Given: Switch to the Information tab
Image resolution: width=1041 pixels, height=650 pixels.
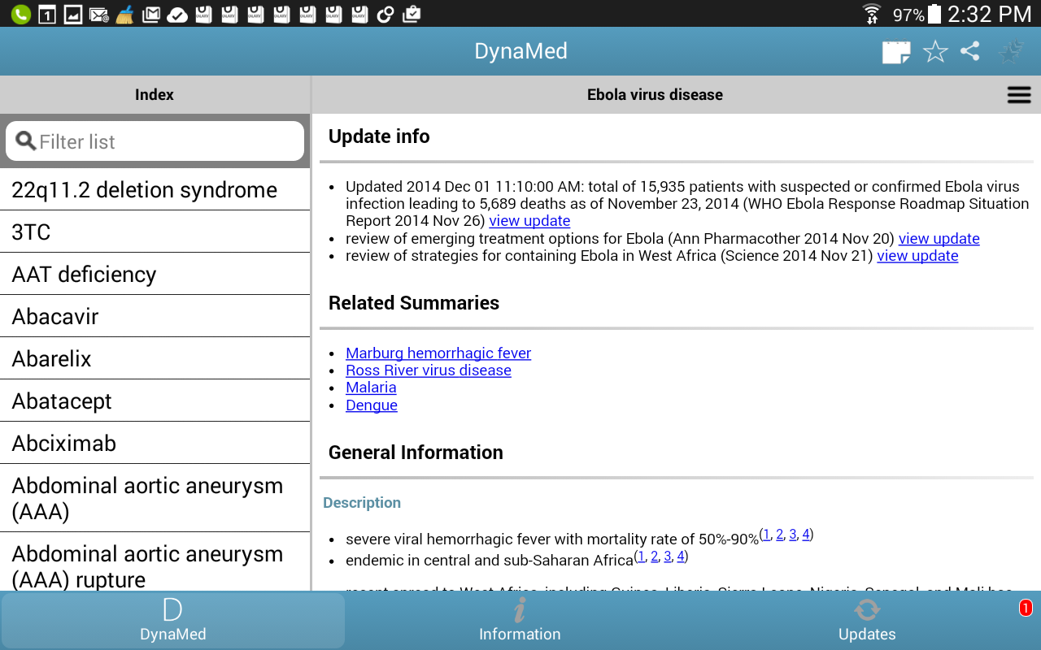Looking at the screenshot, I should click(x=520, y=621).
